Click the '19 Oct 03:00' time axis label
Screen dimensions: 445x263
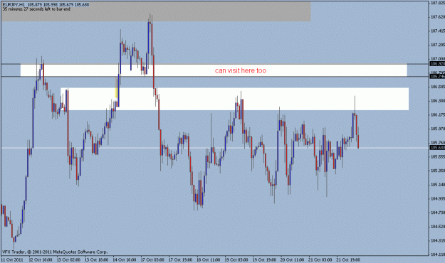(x=236, y=259)
